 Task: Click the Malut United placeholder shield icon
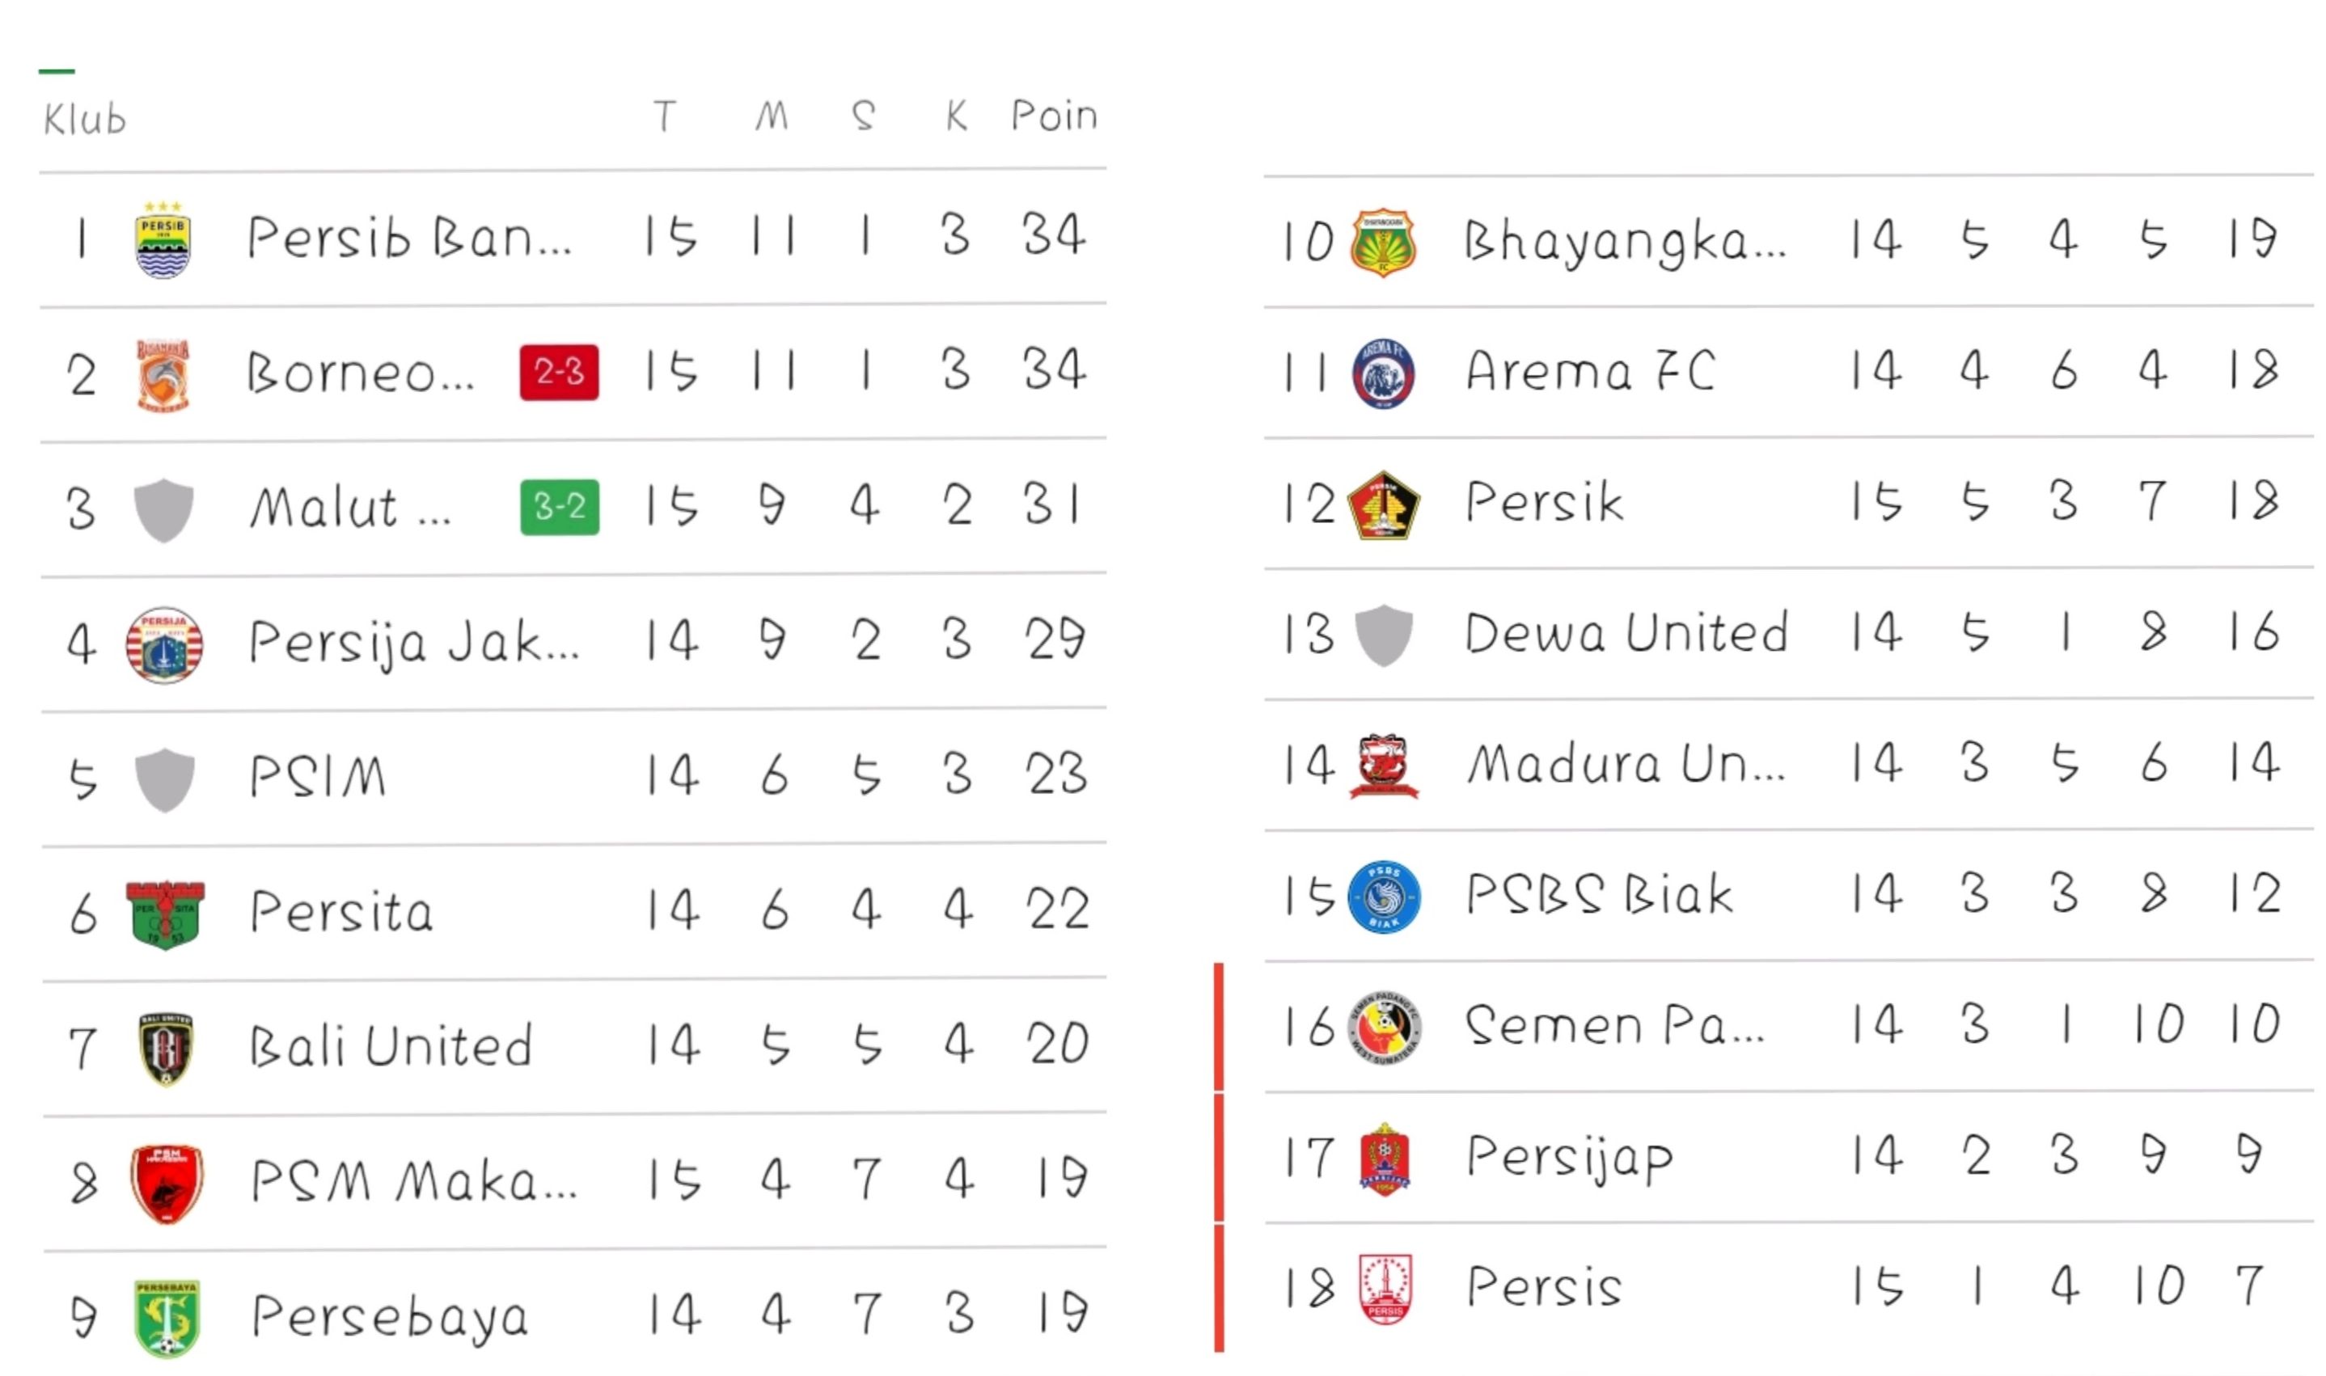164,510
